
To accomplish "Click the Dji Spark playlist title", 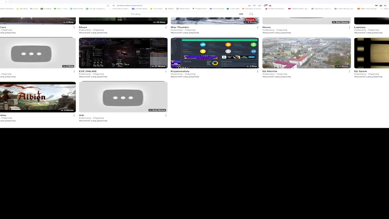I will [360, 71].
